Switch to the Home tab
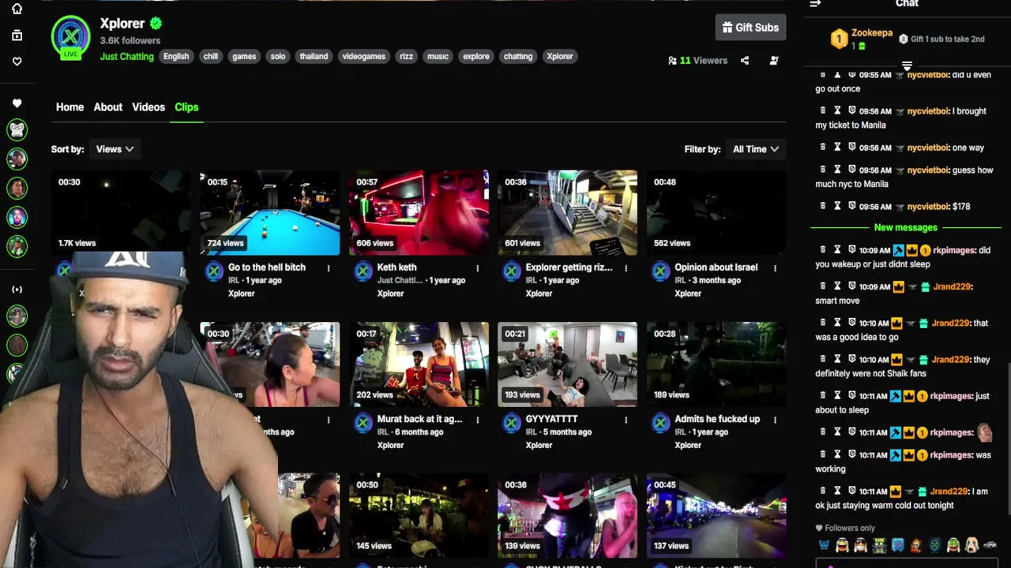This screenshot has width=1011, height=568. pyautogui.click(x=70, y=107)
